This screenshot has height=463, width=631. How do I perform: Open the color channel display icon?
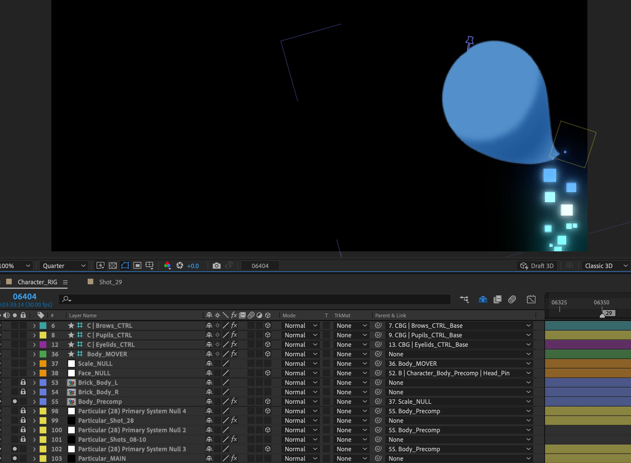pyautogui.click(x=167, y=266)
